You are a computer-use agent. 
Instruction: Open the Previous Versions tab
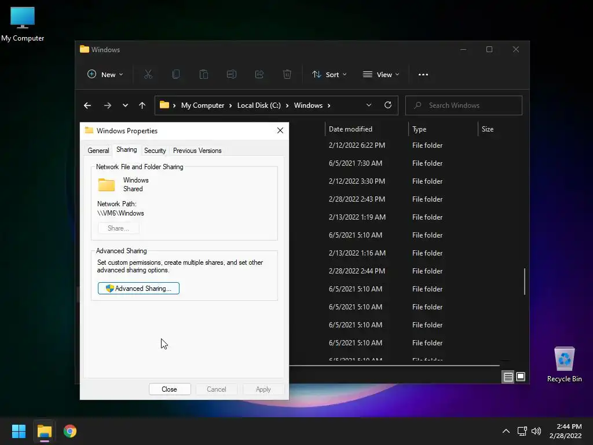197,151
